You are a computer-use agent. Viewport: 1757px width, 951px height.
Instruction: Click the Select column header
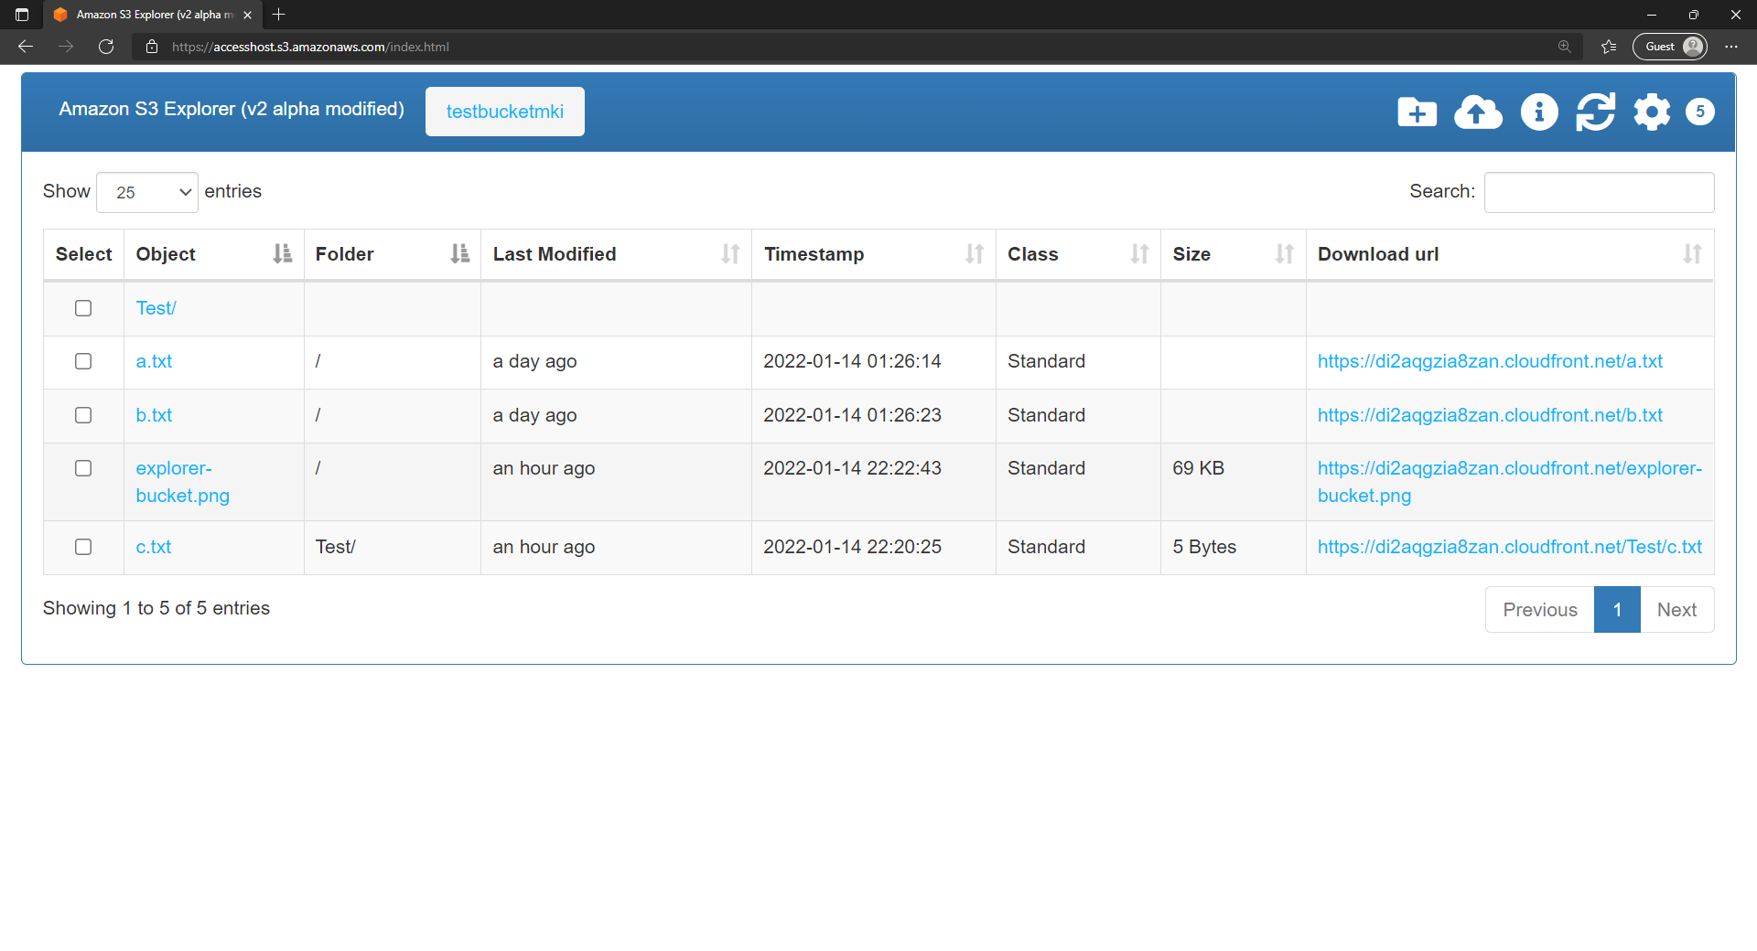click(x=83, y=254)
